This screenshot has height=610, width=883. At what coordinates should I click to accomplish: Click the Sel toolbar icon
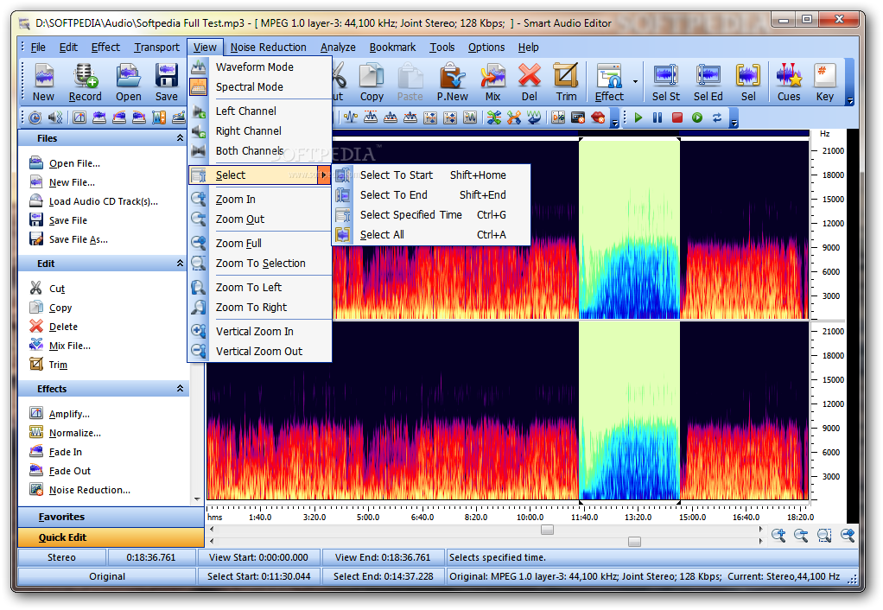(748, 82)
